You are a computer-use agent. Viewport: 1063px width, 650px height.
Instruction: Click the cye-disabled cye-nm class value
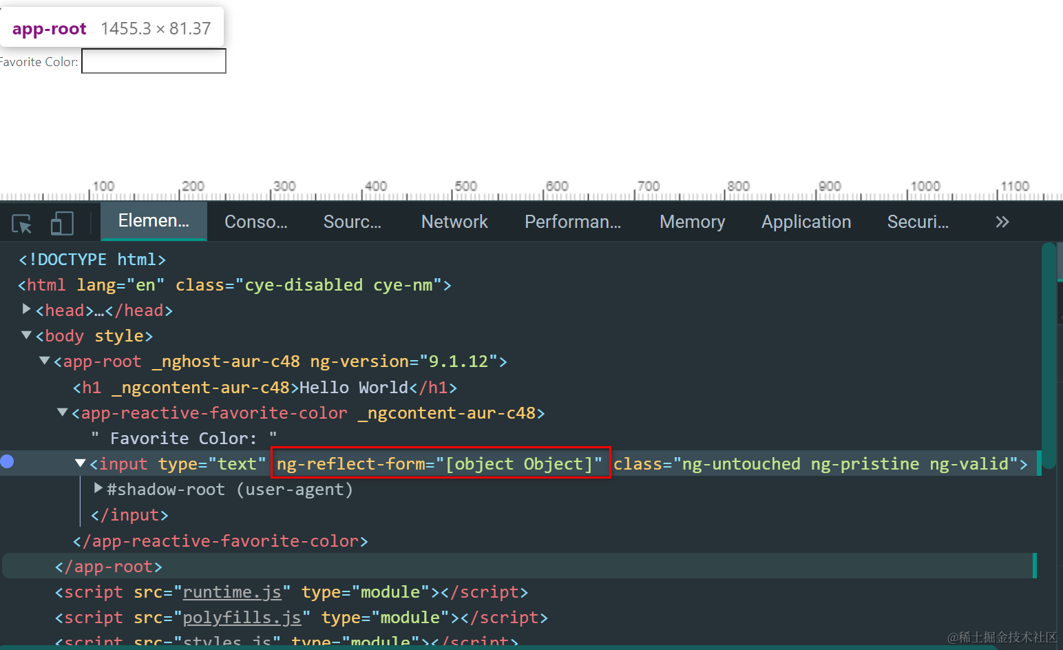339,285
